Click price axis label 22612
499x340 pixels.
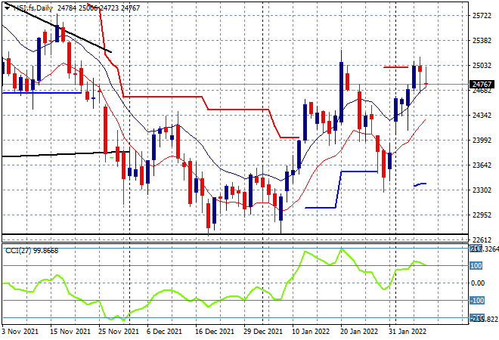[482, 240]
